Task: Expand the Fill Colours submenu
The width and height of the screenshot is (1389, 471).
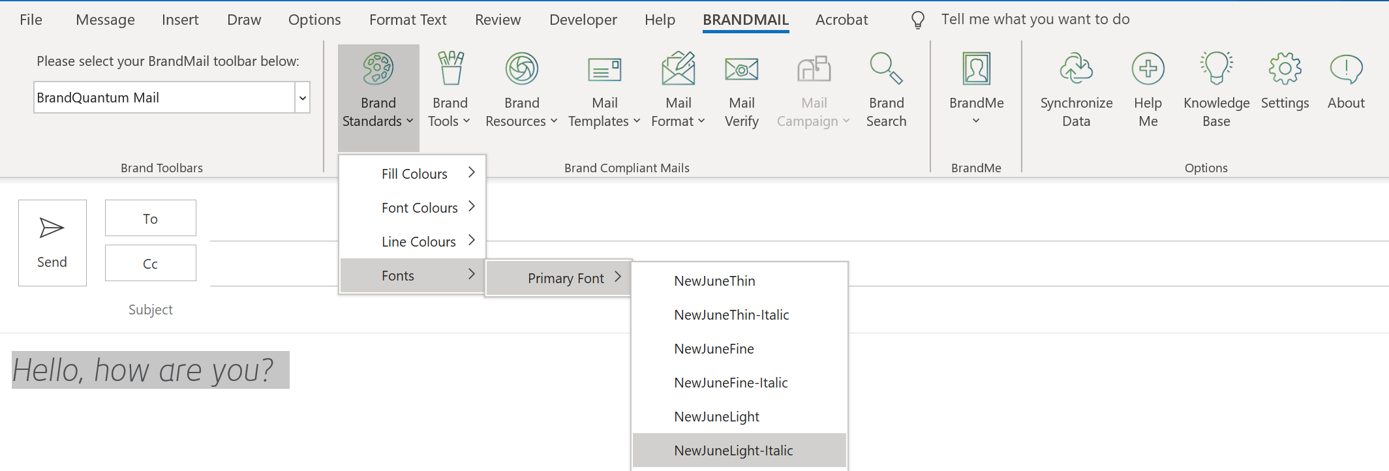Action: tap(412, 174)
